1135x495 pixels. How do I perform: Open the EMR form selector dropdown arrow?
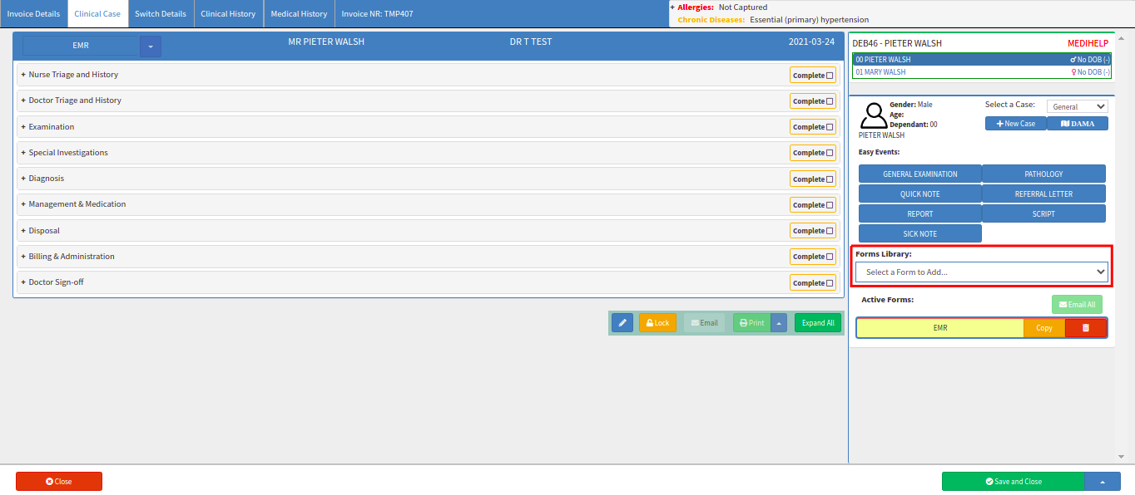[x=151, y=47]
